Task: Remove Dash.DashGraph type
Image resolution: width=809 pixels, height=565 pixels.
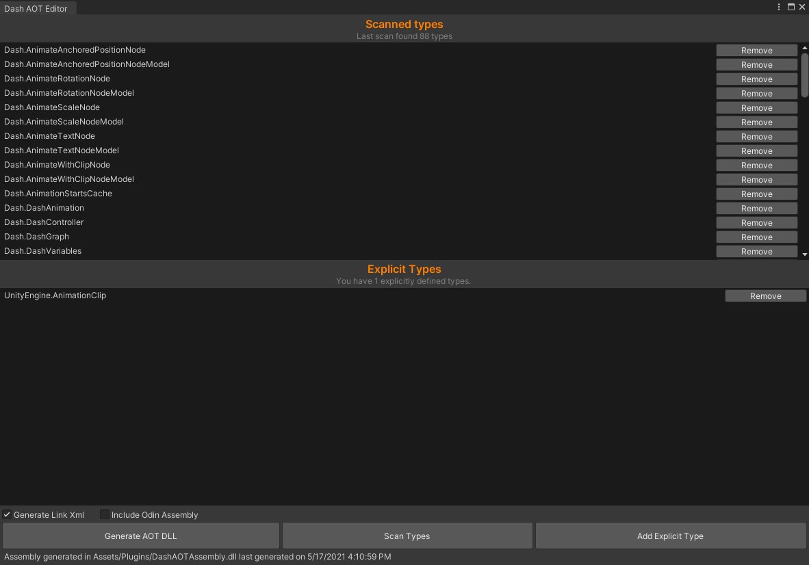Action: point(756,237)
